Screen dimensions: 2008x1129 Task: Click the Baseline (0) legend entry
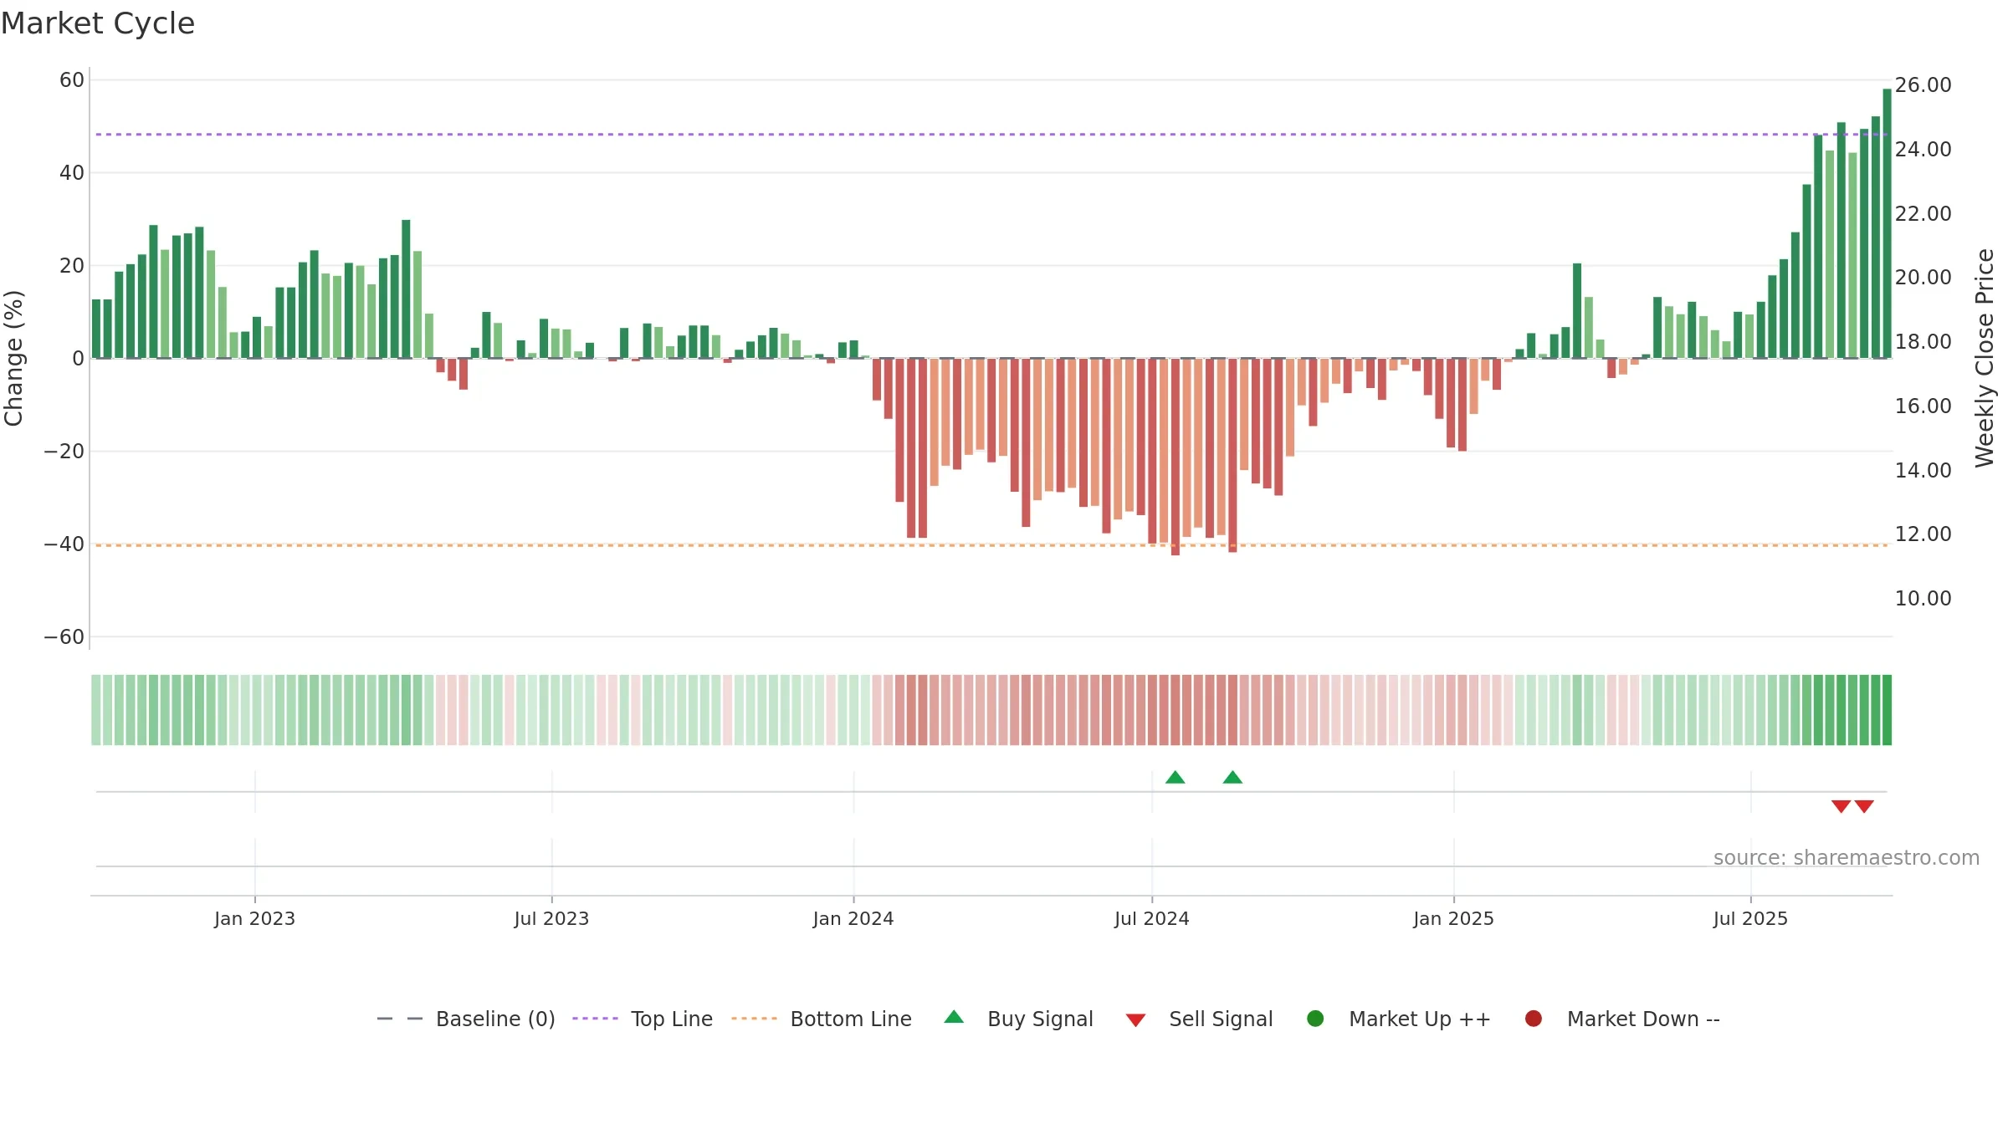[x=466, y=1019]
